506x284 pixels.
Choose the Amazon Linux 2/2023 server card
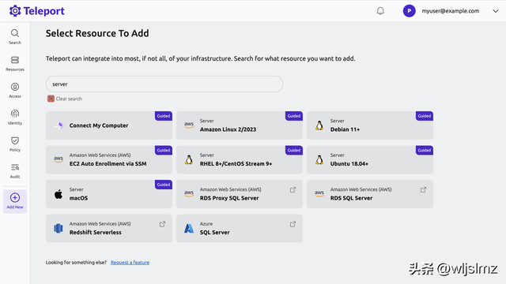coord(240,125)
